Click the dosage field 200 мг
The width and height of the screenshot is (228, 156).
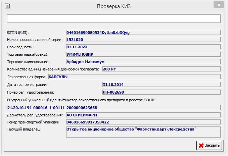162,69
